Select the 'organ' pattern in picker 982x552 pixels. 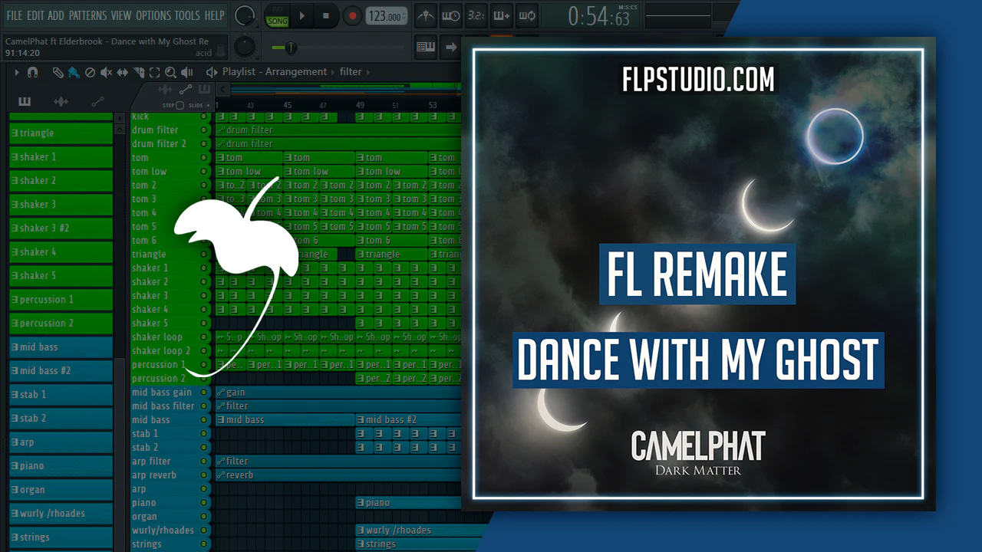61,489
